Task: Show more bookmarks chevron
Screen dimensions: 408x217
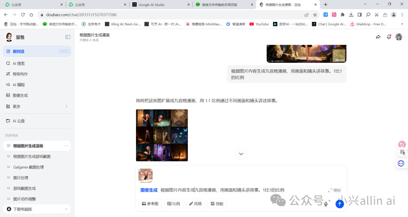Action: pos(402,24)
